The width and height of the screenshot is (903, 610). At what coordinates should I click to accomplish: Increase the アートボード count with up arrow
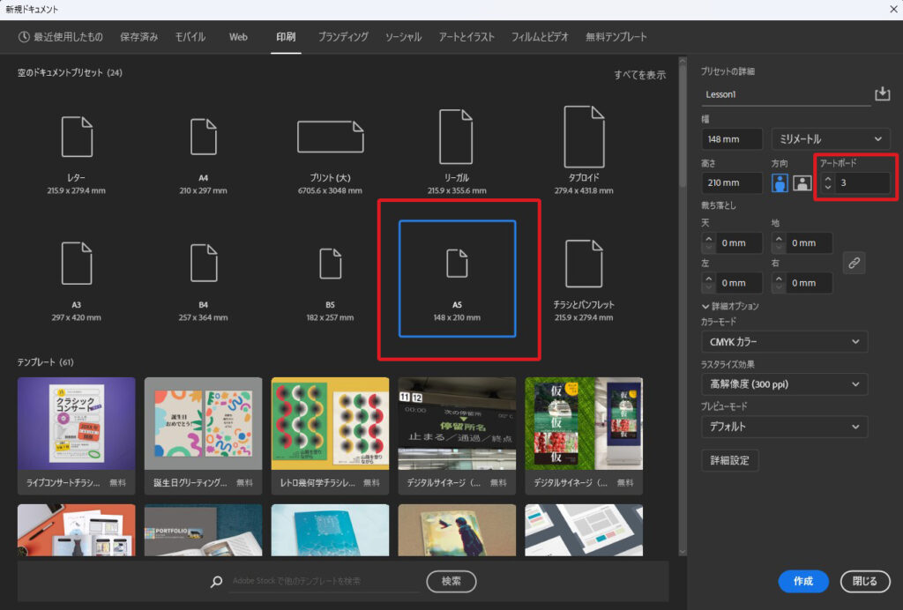(x=827, y=178)
